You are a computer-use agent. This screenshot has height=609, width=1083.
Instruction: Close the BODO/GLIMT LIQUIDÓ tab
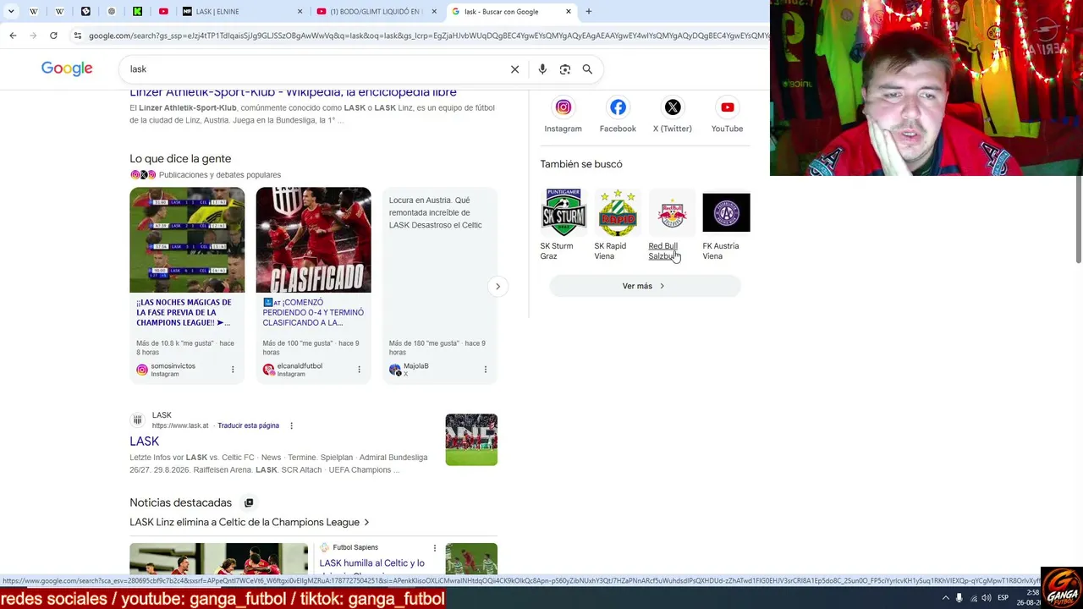[x=434, y=12]
